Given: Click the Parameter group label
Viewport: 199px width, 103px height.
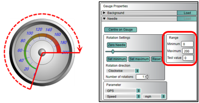Looking at the screenshot, I should point(114,85).
